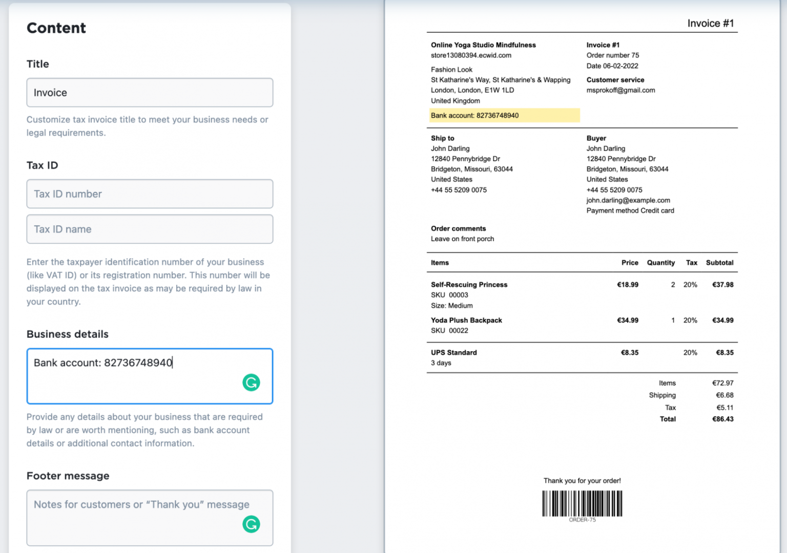The height and width of the screenshot is (553, 787).
Task: Click the Content panel heading
Action: pyautogui.click(x=56, y=28)
